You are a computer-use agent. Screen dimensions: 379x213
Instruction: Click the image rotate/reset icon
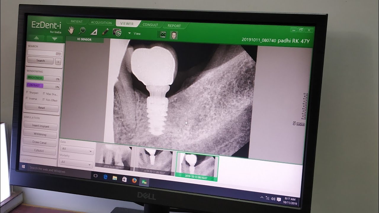point(117,32)
